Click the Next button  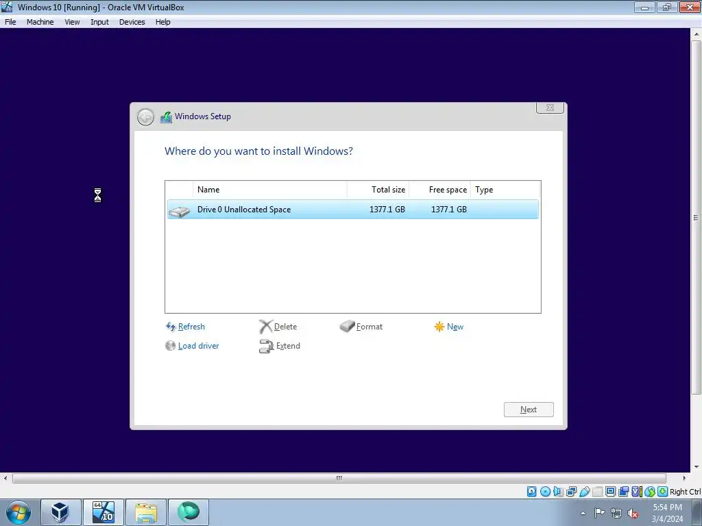point(529,410)
